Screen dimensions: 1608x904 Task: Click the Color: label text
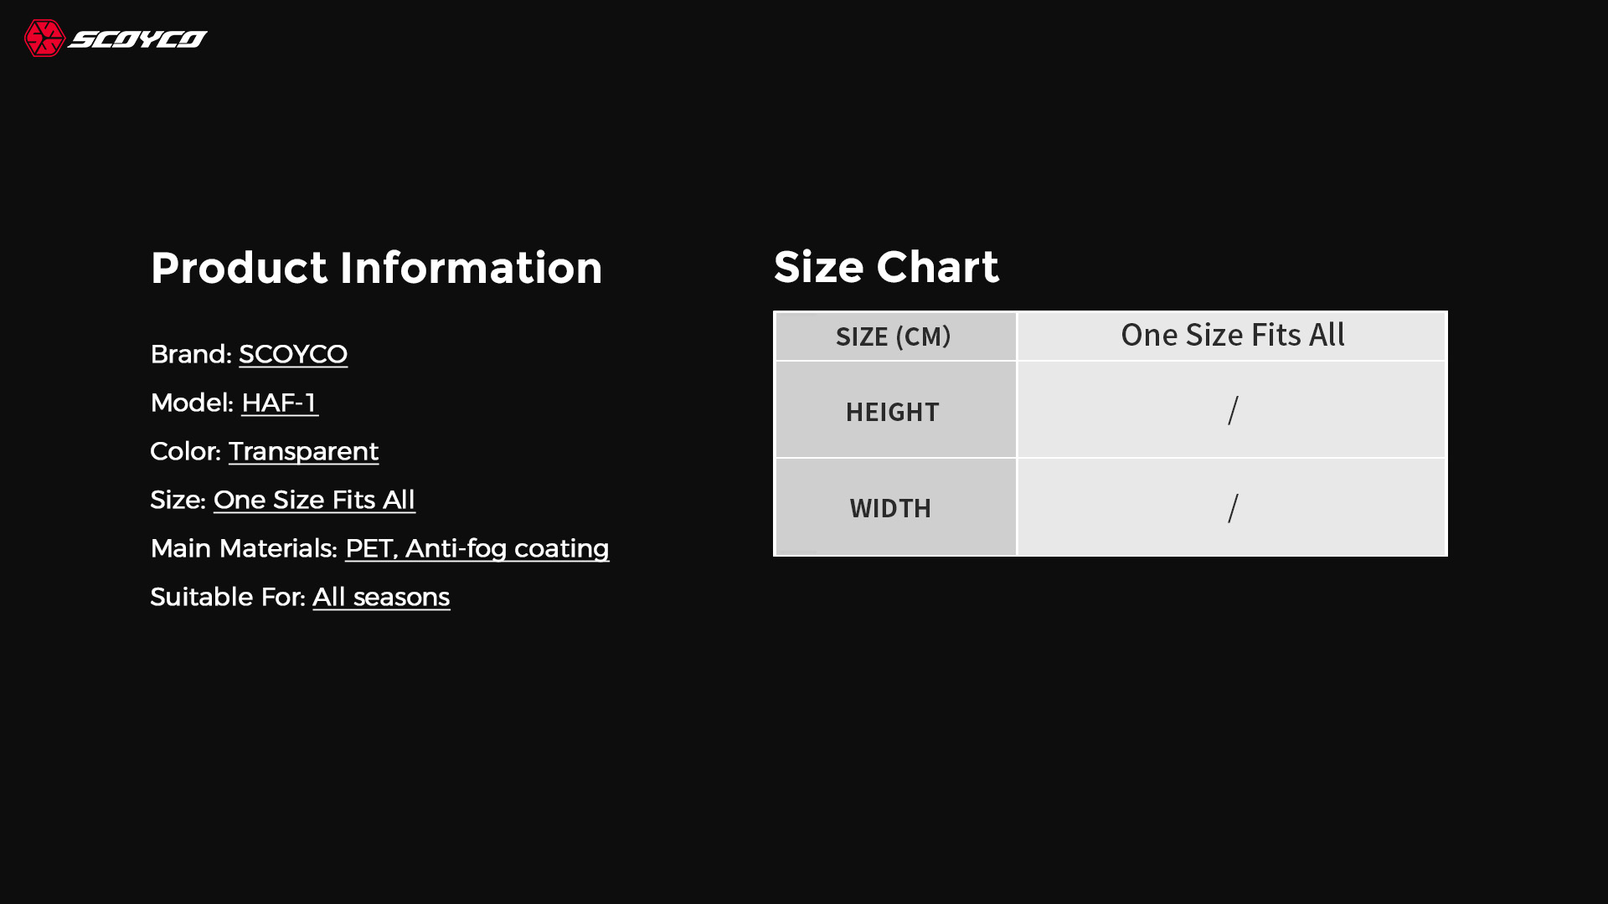click(185, 451)
